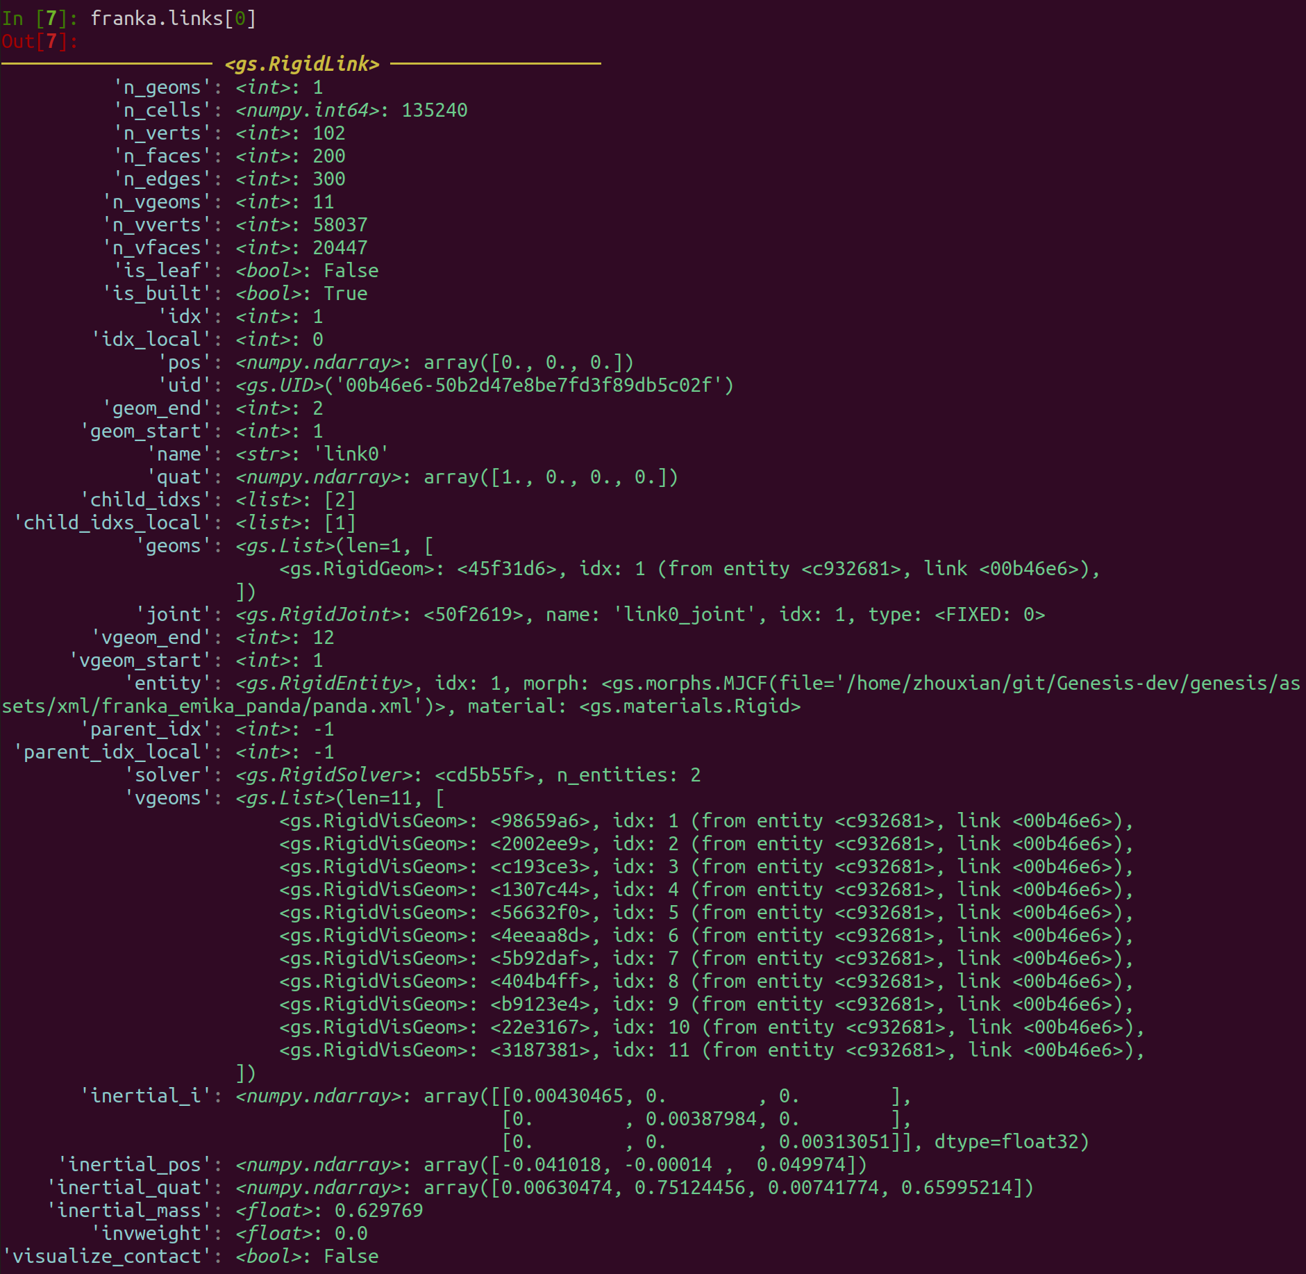This screenshot has width=1306, height=1274.
Task: Select the is_leaf False value
Action: tap(351, 270)
